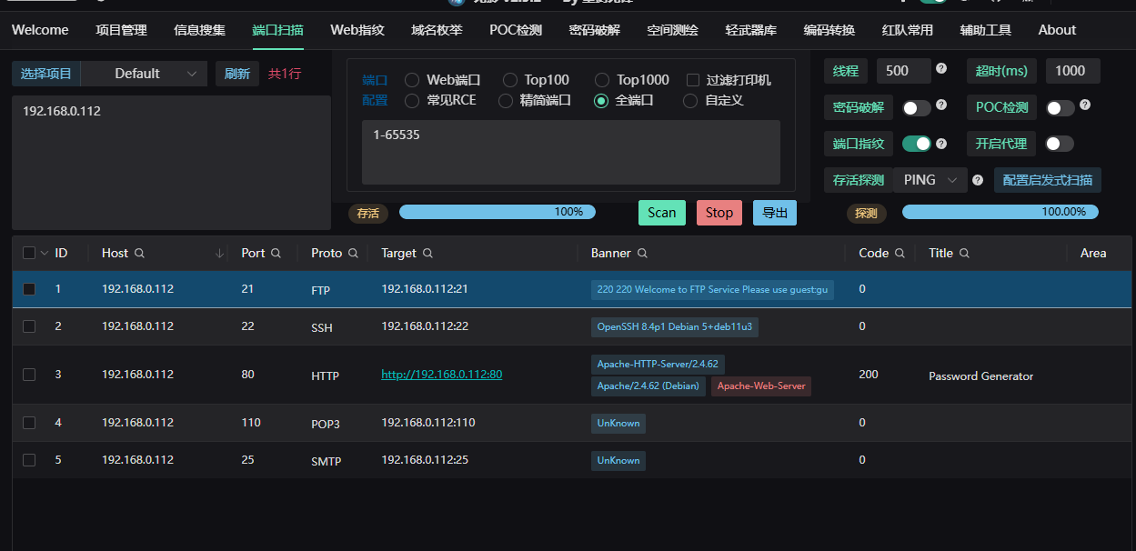Show help icon beside the PING dropdown
The height and width of the screenshot is (551, 1136).
pos(978,180)
